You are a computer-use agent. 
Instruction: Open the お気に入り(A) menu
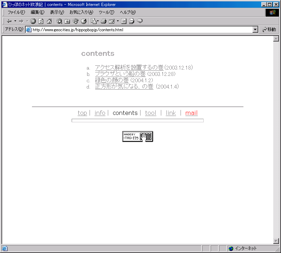(81, 12)
